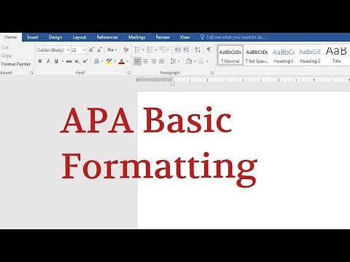The width and height of the screenshot is (350, 262).
Task: Open the font name dropdown
Action: point(68,50)
